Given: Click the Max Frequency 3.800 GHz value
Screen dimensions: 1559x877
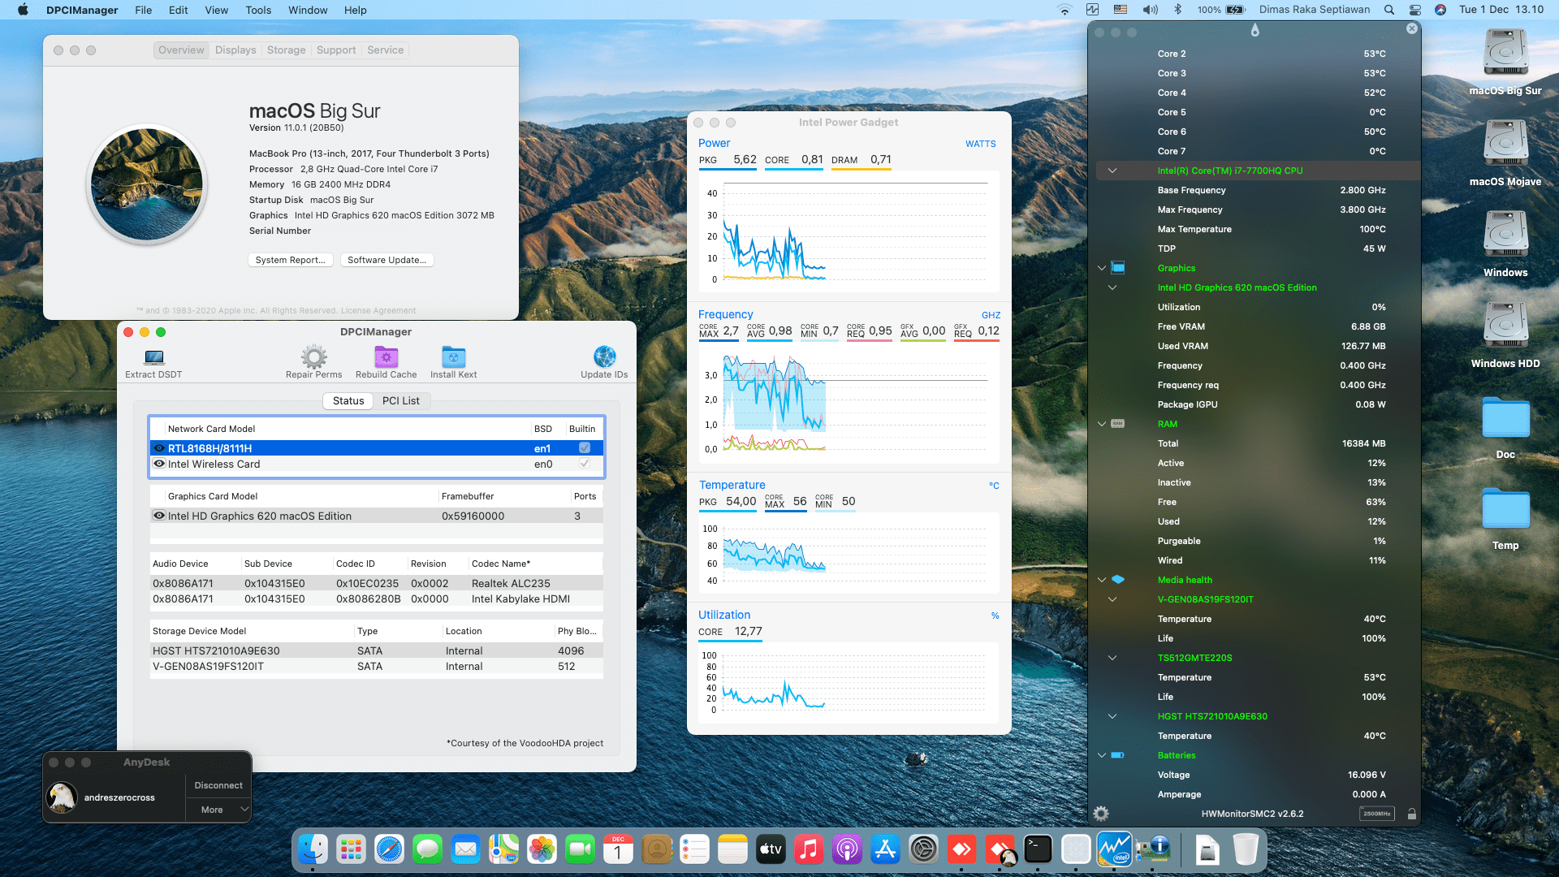Looking at the screenshot, I should point(1363,210).
